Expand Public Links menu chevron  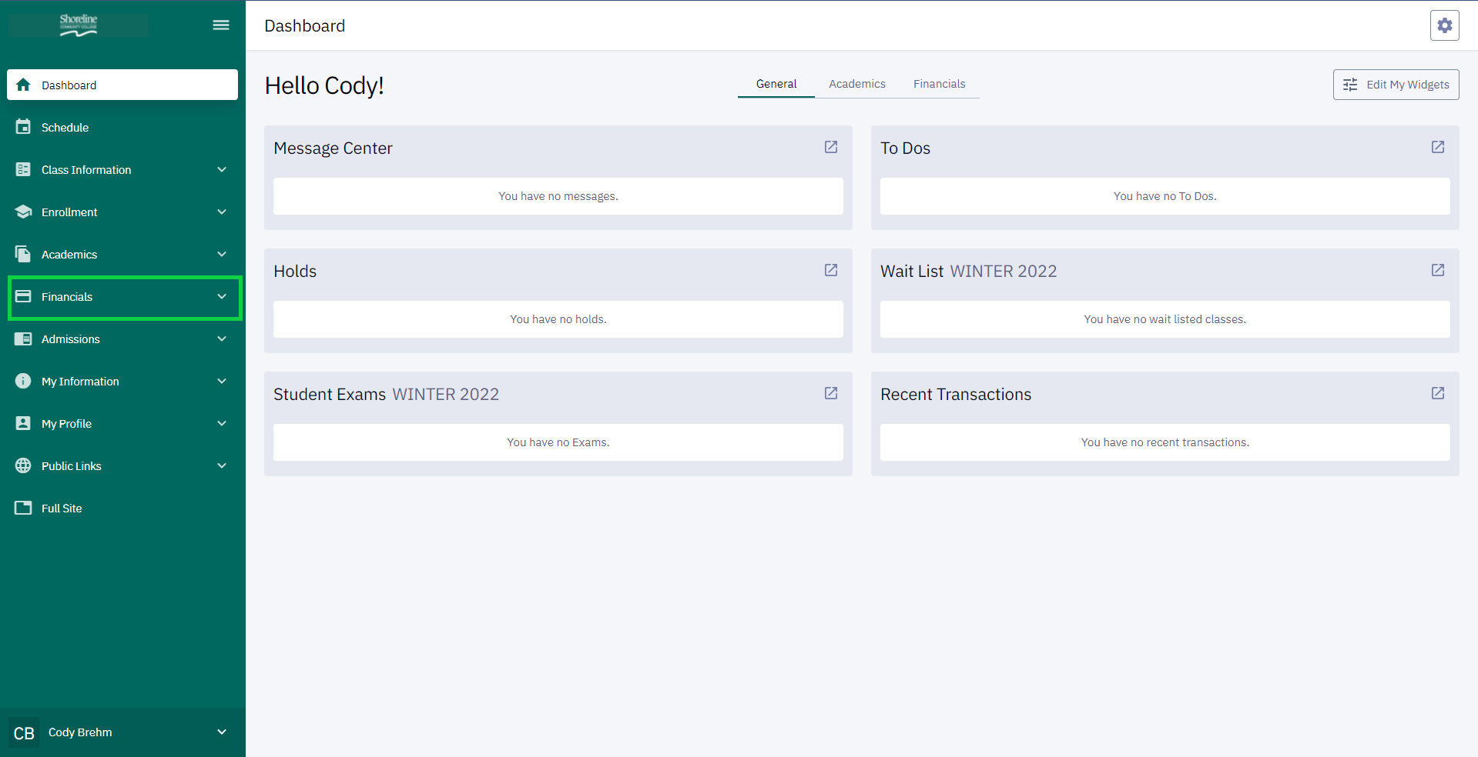click(222, 465)
